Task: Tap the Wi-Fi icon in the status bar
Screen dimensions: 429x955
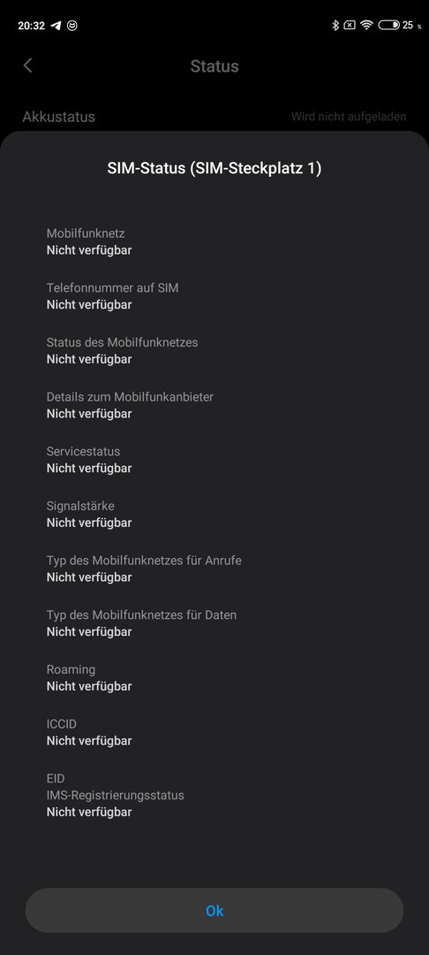Action: tap(365, 25)
